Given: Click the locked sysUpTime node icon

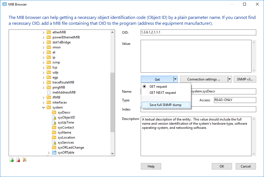Looking at the screenshot, I should point(54,122).
